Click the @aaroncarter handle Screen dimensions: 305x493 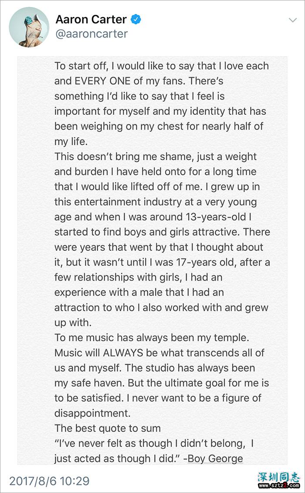(x=91, y=34)
